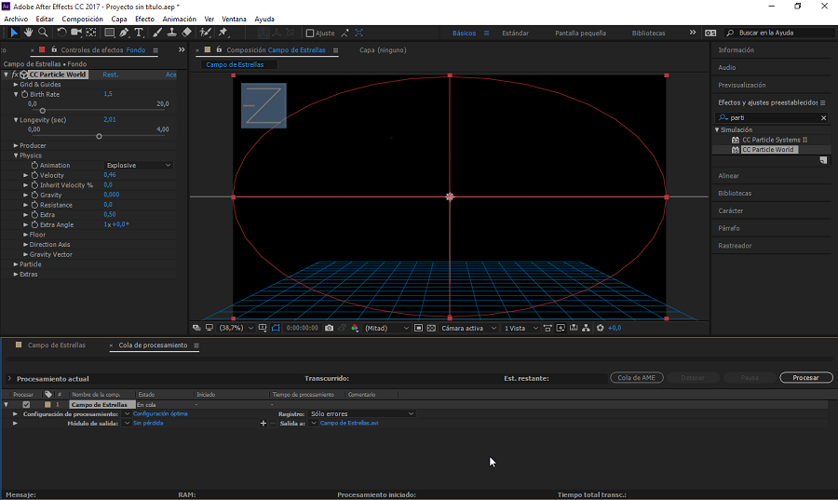This screenshot has width=838, height=500.
Task: Select the Hand tool
Action: click(28, 33)
